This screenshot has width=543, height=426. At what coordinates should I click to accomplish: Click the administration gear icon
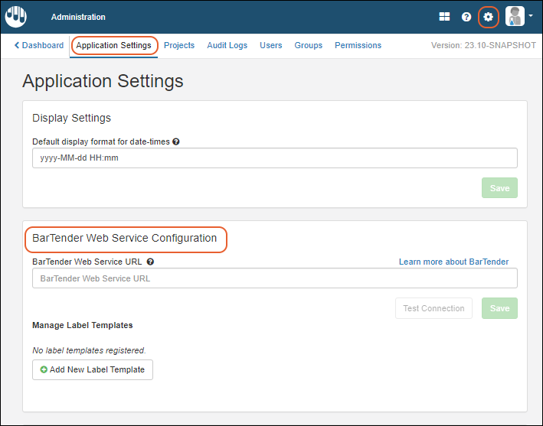coord(488,17)
